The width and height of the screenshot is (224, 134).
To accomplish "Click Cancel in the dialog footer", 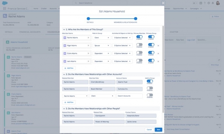I will 149,130.
